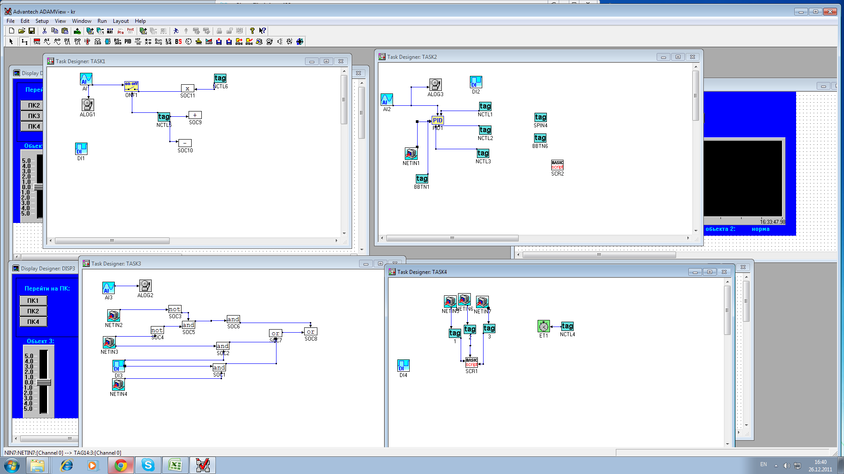Select the Run Avg block tool
This screenshot has height=474, width=844.
click(x=158, y=42)
